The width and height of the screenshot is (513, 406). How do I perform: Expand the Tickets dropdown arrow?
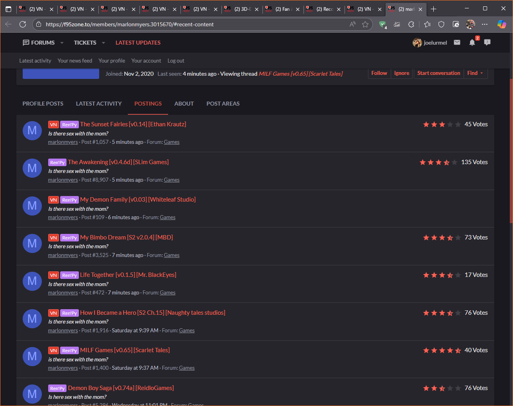click(x=103, y=43)
